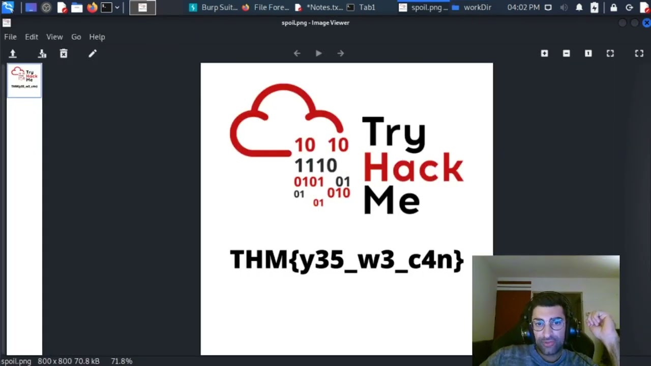Open the notifications bell icon
651x366 pixels.
point(579,8)
